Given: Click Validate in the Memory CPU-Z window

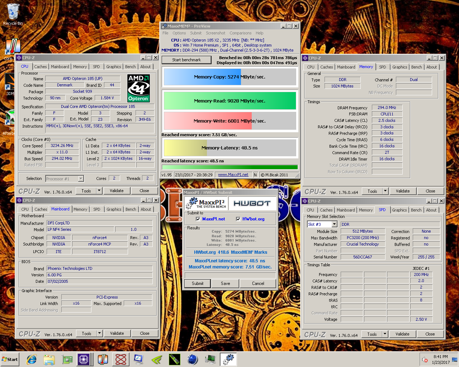Looking at the screenshot, I should tap(403, 191).
